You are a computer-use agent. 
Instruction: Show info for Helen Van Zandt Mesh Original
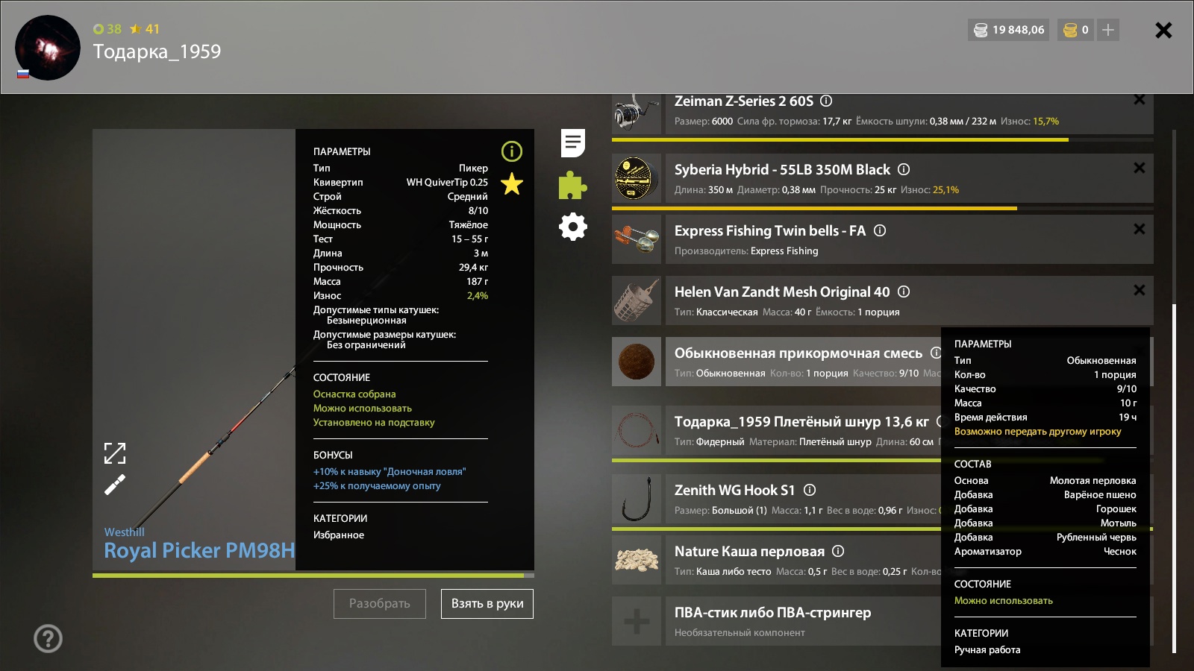pos(904,292)
